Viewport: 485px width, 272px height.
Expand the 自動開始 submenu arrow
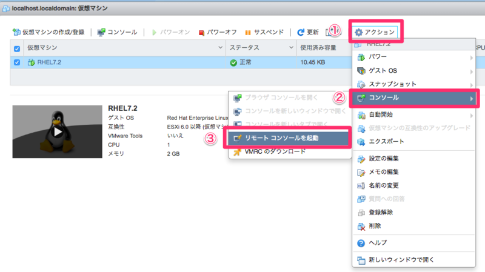click(472, 116)
